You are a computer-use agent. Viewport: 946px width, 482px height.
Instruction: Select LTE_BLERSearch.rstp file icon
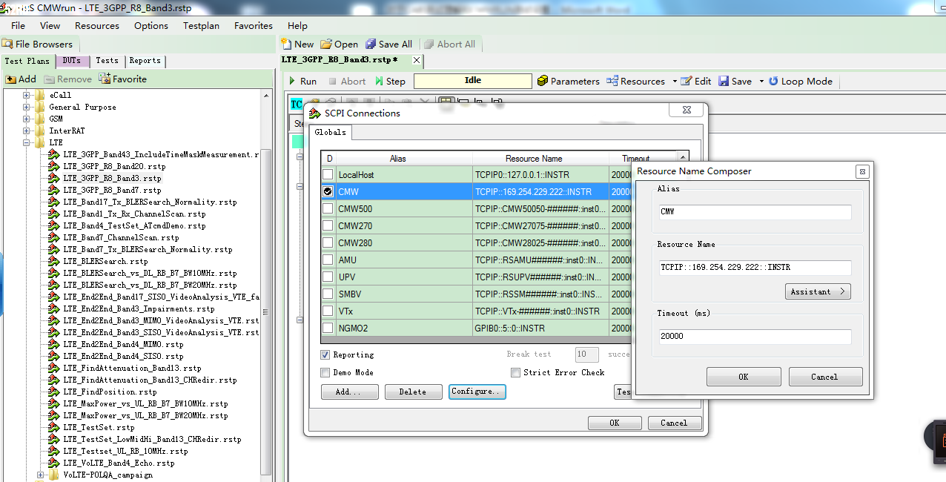click(54, 261)
